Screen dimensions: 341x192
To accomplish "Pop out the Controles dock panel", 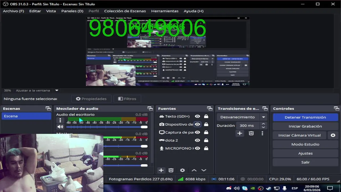I will tap(337, 109).
